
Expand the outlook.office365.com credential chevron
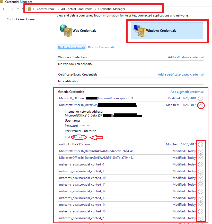point(200,144)
